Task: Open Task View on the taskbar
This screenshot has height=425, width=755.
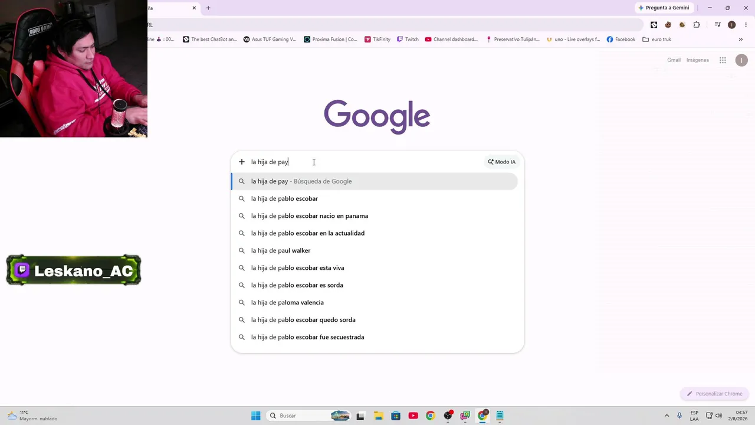Action: coord(360,416)
